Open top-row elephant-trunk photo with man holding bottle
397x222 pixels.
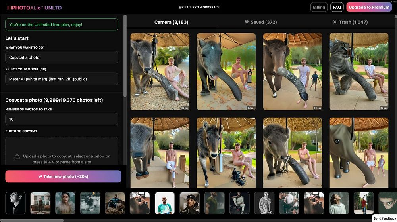click(226, 72)
